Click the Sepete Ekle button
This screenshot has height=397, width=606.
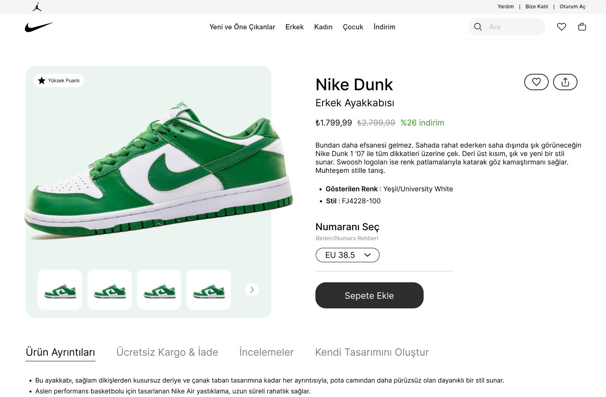(370, 296)
